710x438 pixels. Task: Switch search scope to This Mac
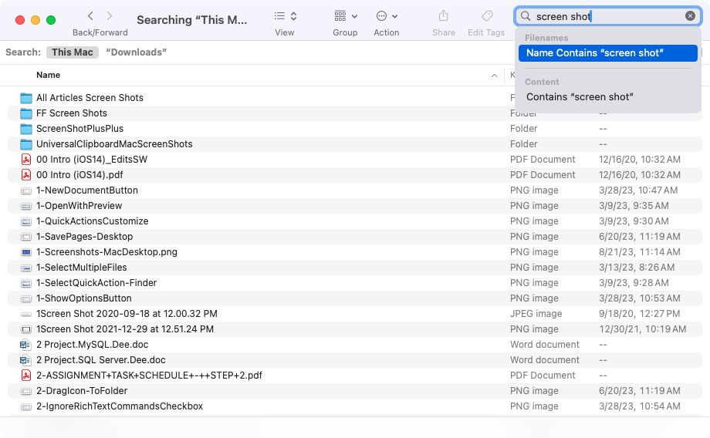(x=72, y=52)
